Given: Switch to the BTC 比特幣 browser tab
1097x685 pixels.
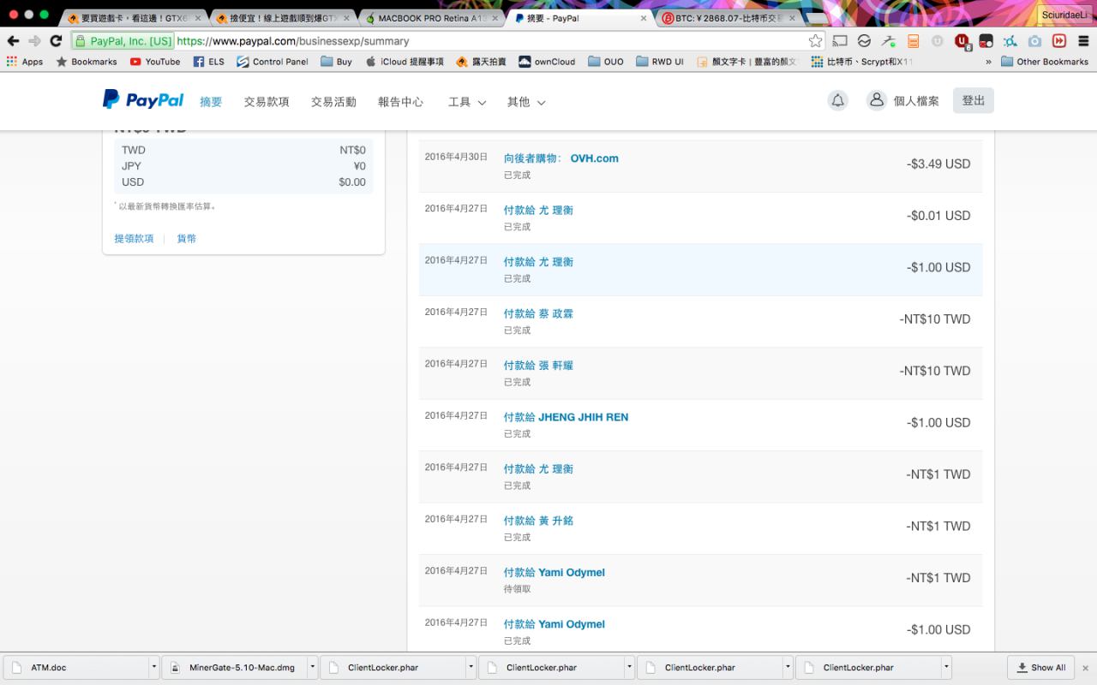Looking at the screenshot, I should tap(728, 18).
